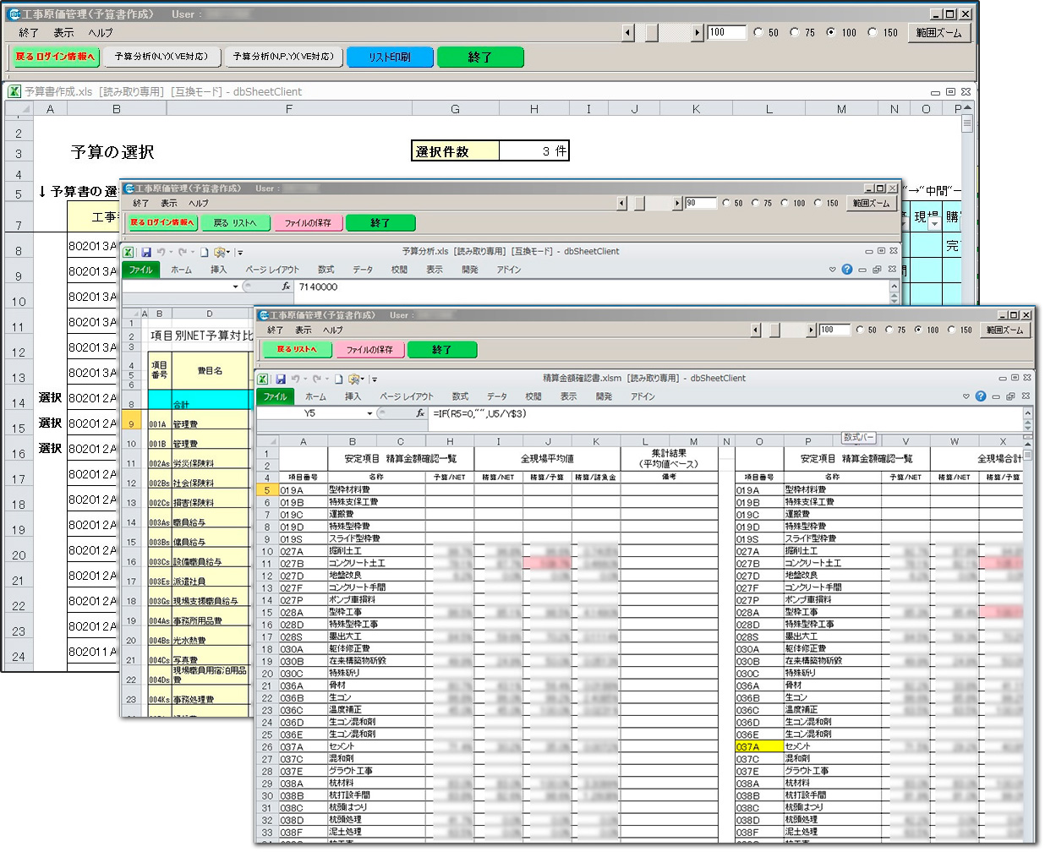
Task: Click the save icon in the 予算分析.xls window
Action: pos(145,252)
